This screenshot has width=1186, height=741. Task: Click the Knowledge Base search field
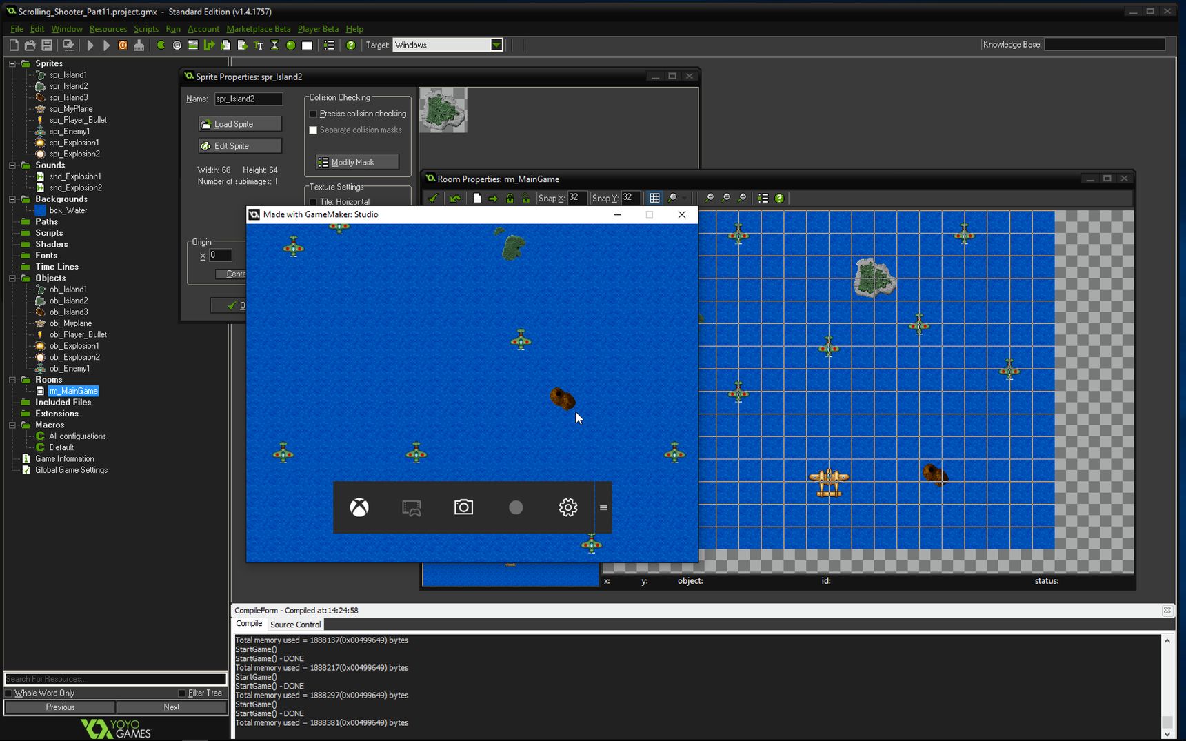(1105, 45)
